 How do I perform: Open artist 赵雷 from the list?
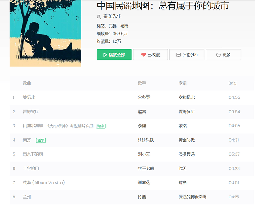click(142, 112)
